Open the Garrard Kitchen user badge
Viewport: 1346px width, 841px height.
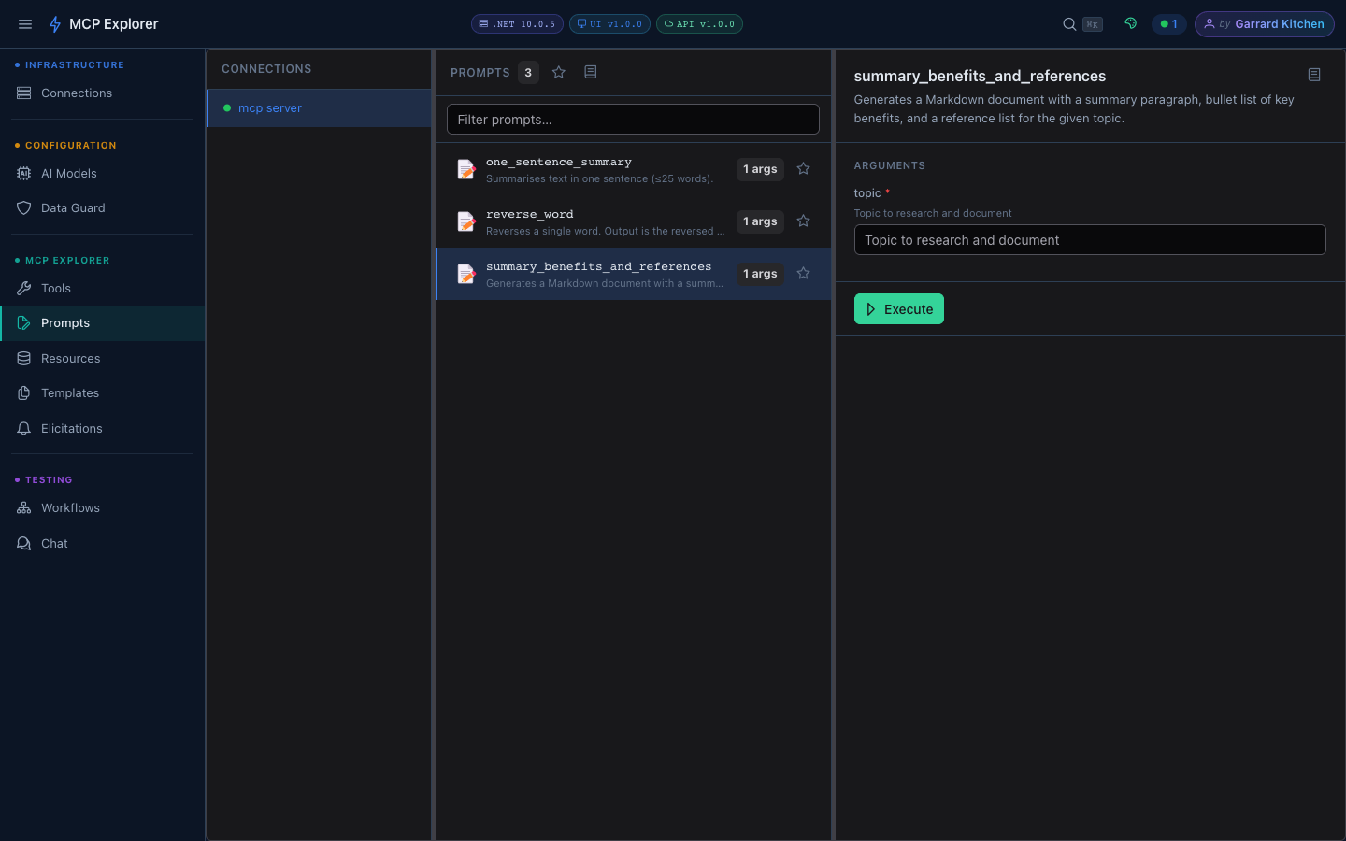tap(1264, 24)
